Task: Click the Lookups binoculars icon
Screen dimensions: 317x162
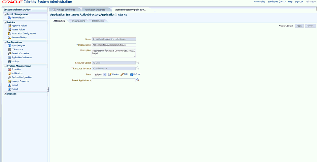Action: 10,61
